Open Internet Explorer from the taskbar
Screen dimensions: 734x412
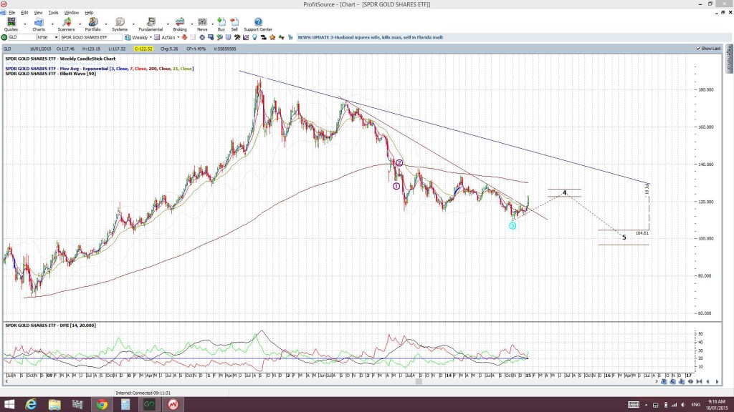(x=31, y=405)
